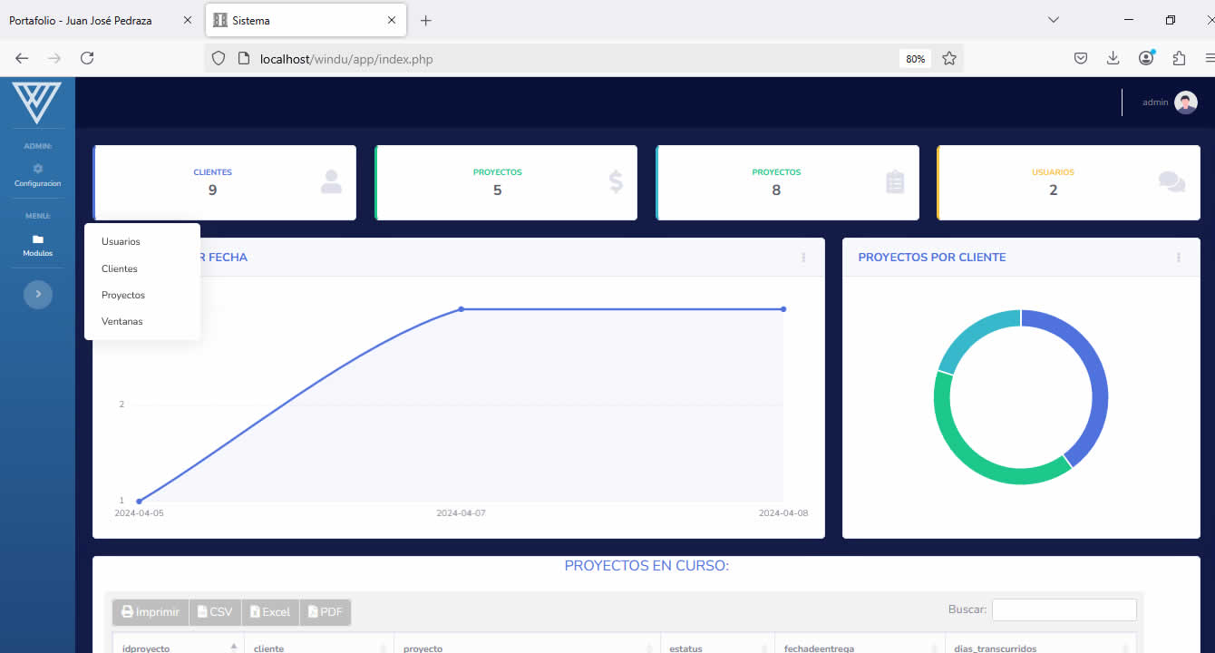Select Usuarios from the Modulos menu
Screen dimensions: 1215x653
coord(121,242)
